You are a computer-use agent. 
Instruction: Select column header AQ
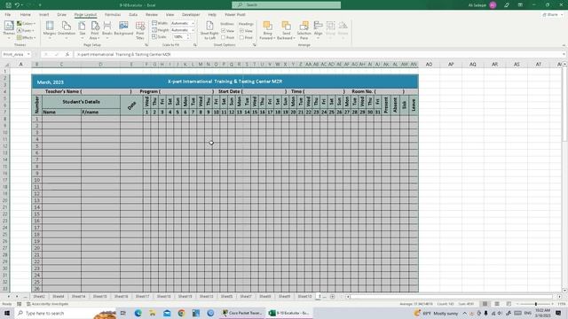(x=473, y=65)
